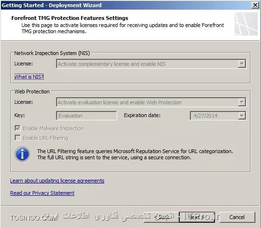Screen dimensions: 261x228
Task: Click the Back button
Action: pos(161,217)
